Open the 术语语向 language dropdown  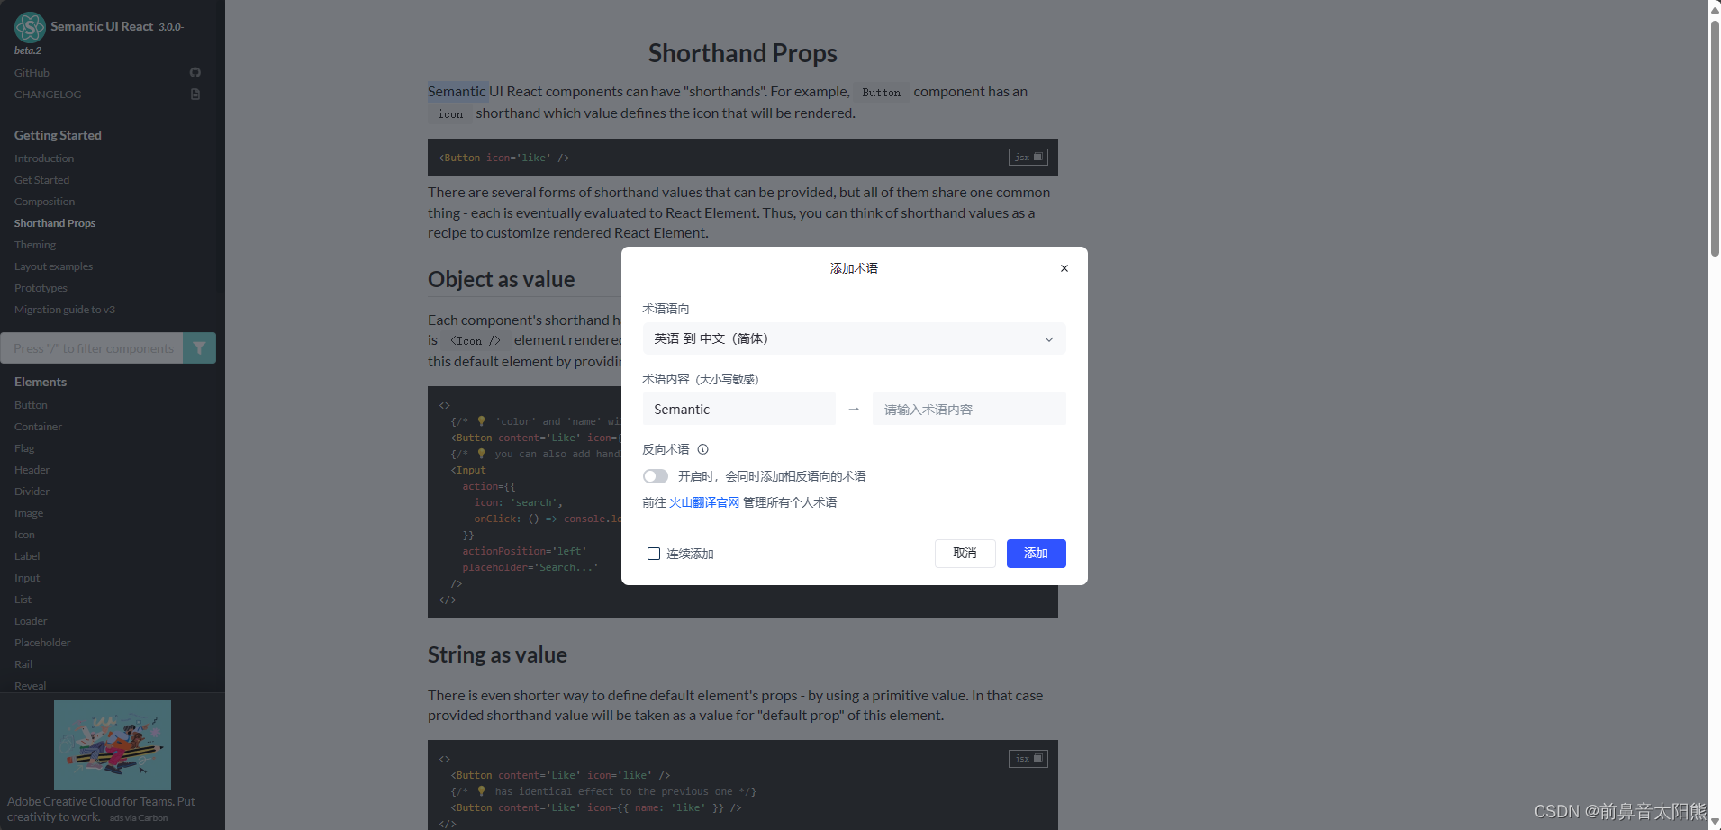[854, 338]
